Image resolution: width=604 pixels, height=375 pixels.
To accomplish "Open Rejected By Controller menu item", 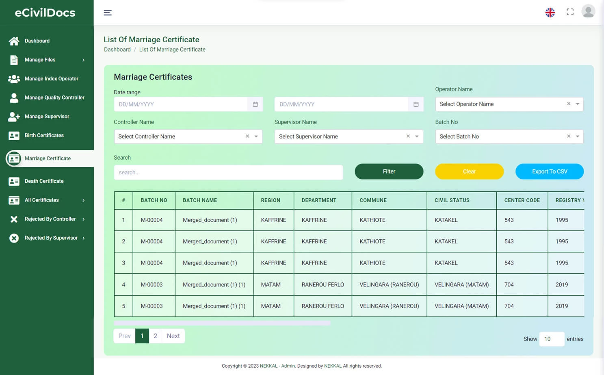I will click(50, 219).
